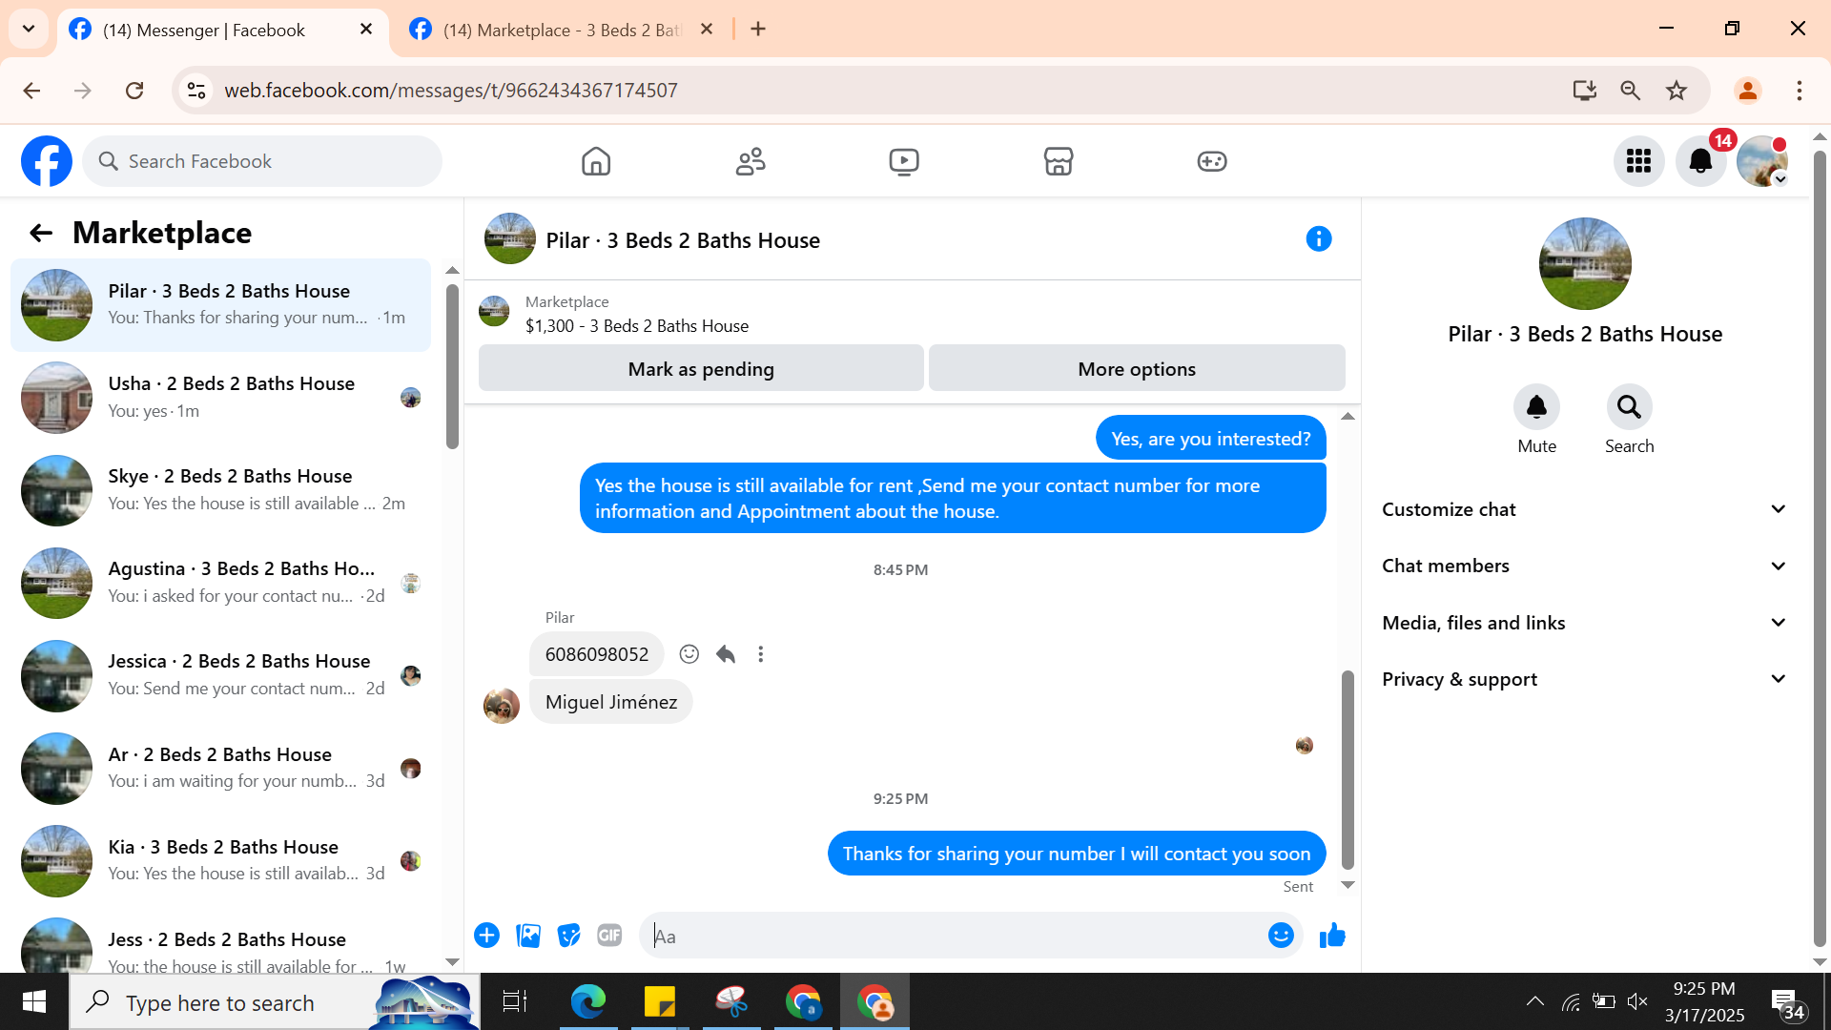Open the $1,300 - 3 Beds listing link

(637, 325)
